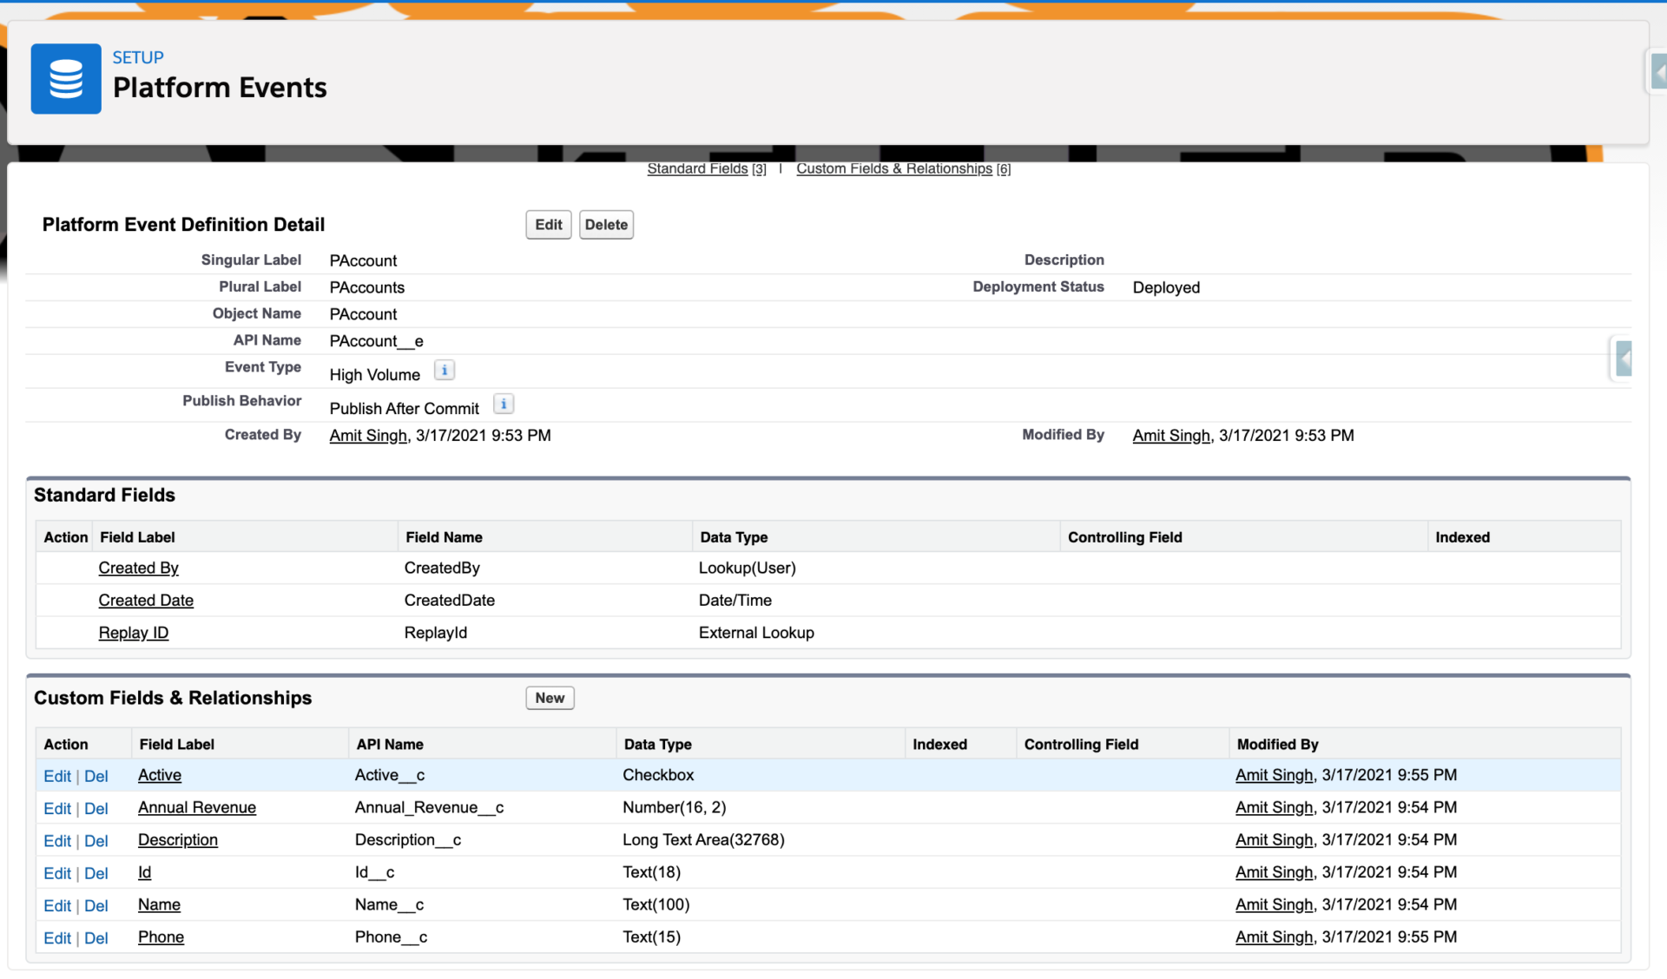Open the Annual Revenue field
Viewport: 1667px width, 979px height.
click(x=196, y=807)
